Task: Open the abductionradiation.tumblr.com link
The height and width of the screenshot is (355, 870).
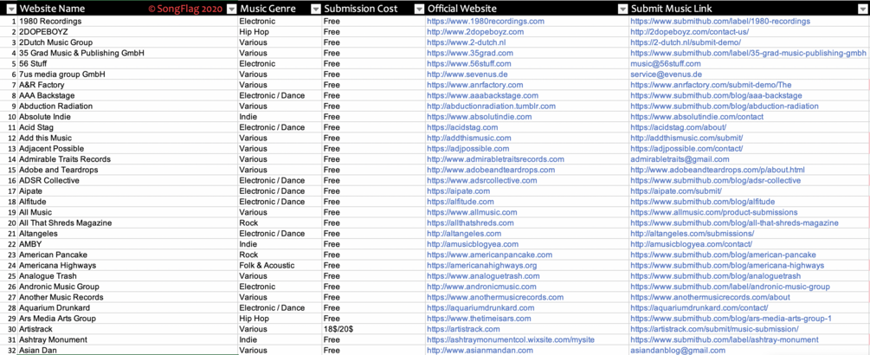Action: coord(491,106)
